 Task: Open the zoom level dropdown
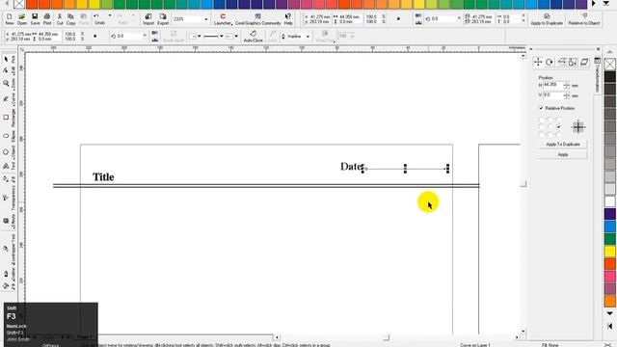[205, 19]
